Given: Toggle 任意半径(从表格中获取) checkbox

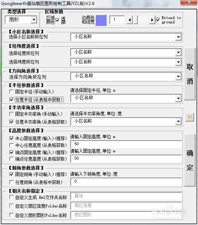Looking at the screenshot, I should 11,100.
